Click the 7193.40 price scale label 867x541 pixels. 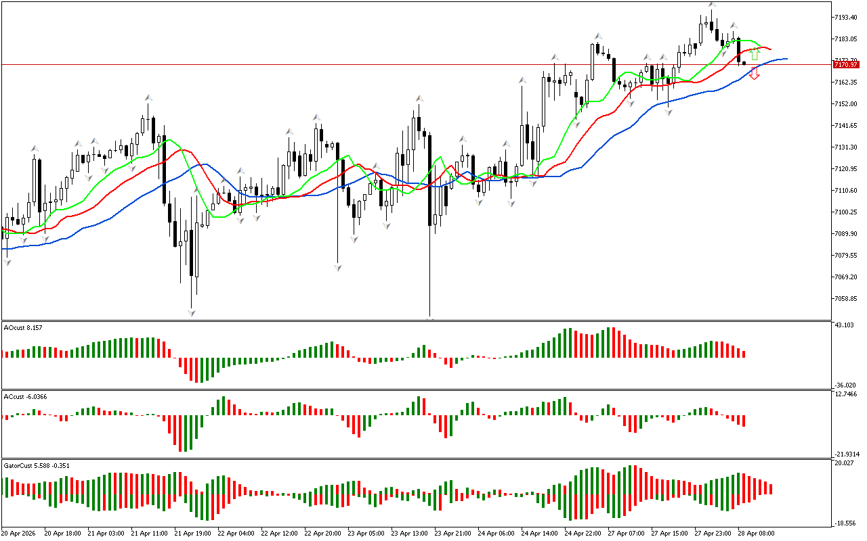point(847,17)
